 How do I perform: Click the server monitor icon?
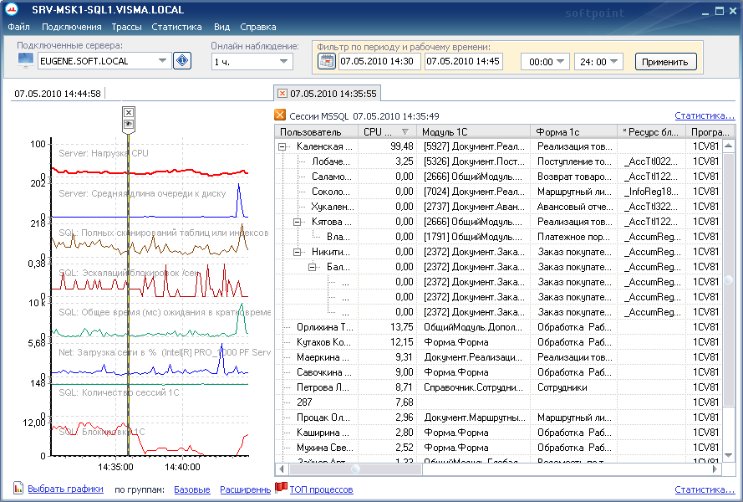point(25,61)
